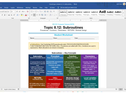Viewport: 126px width, 94px height.
Task: Open the Change Case Aa dropdown
Action: click(x=23, y=12)
